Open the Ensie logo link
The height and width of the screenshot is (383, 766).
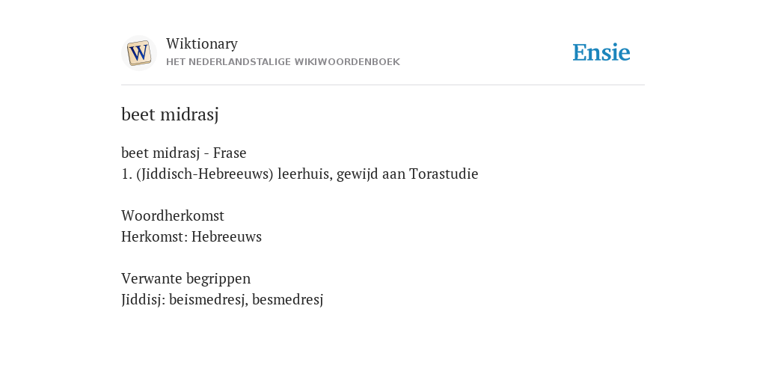(601, 52)
